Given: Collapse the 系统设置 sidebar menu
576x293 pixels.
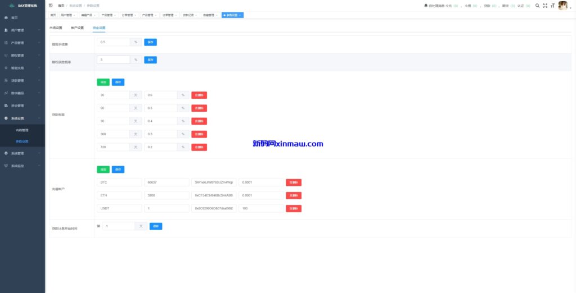Looking at the screenshot, I should [21, 118].
